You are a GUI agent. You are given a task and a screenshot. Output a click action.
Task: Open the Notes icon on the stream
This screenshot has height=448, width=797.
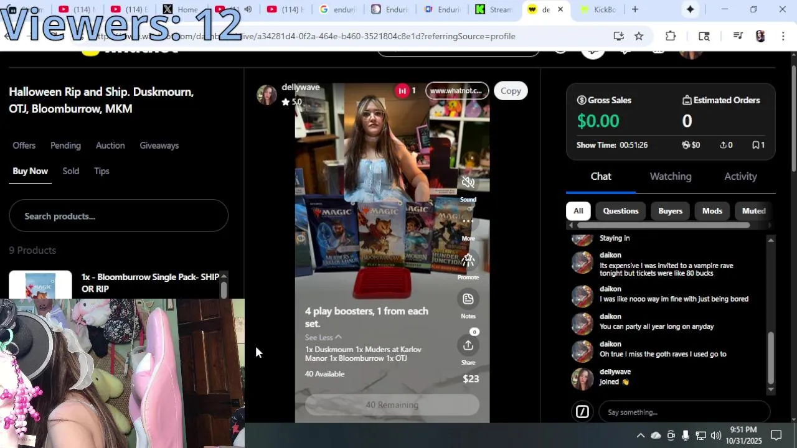pos(468,299)
